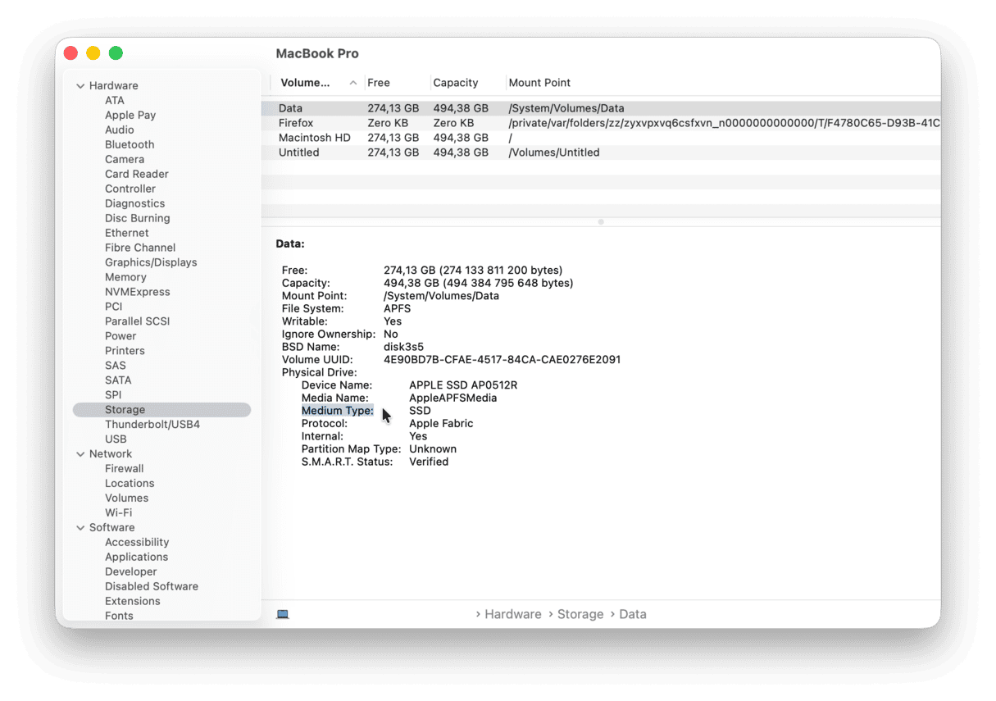Minimize the window with yellow button
The image size is (996, 701).
[93, 53]
